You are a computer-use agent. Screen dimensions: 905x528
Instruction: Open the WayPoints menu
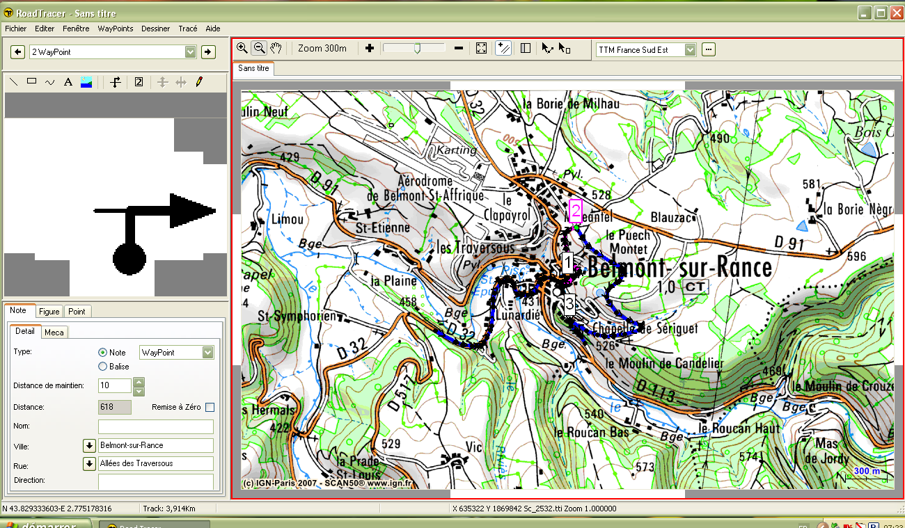pos(116,29)
